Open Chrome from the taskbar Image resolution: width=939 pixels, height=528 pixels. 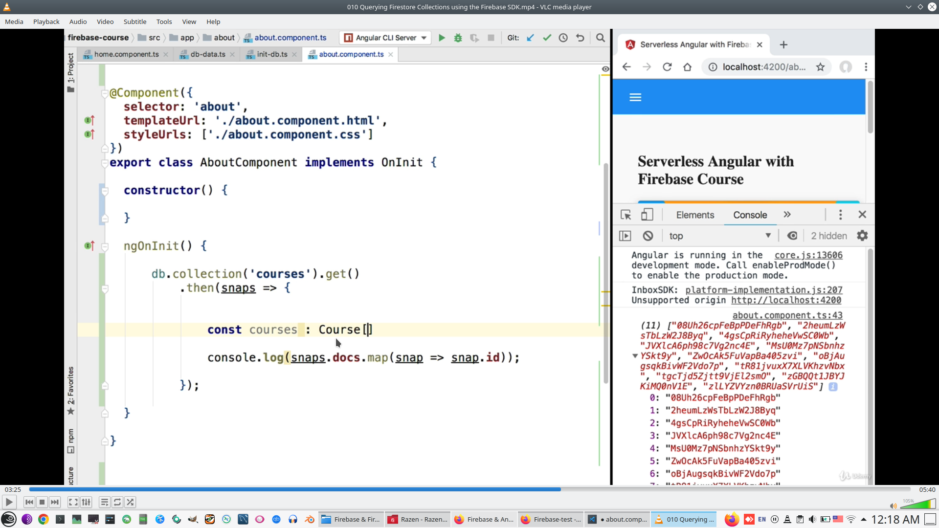(x=44, y=519)
